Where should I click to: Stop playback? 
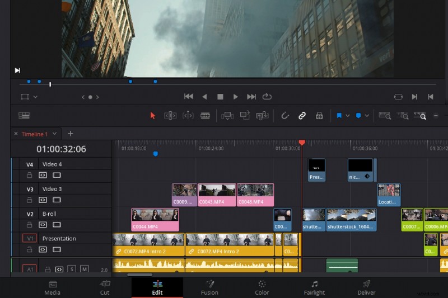[x=220, y=97]
